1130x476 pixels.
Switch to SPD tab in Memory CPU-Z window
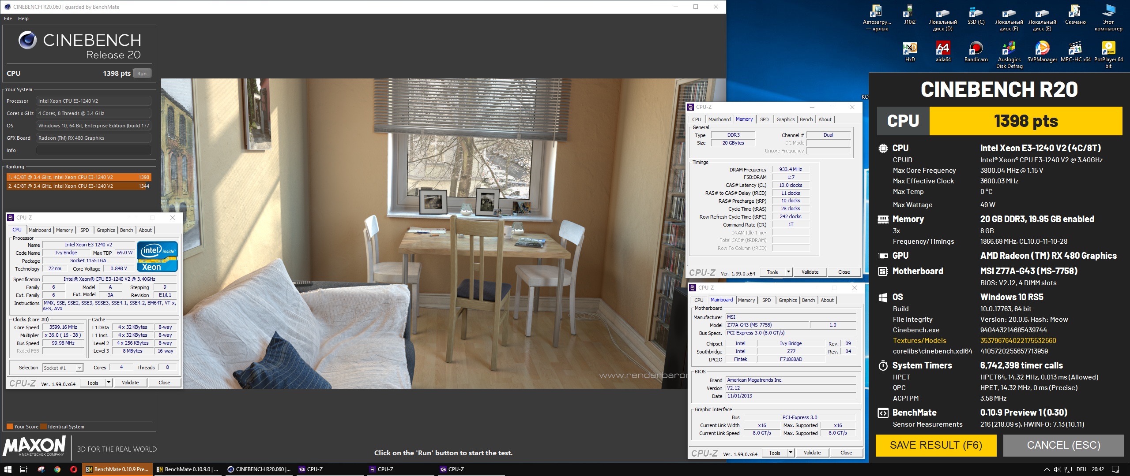(765, 119)
